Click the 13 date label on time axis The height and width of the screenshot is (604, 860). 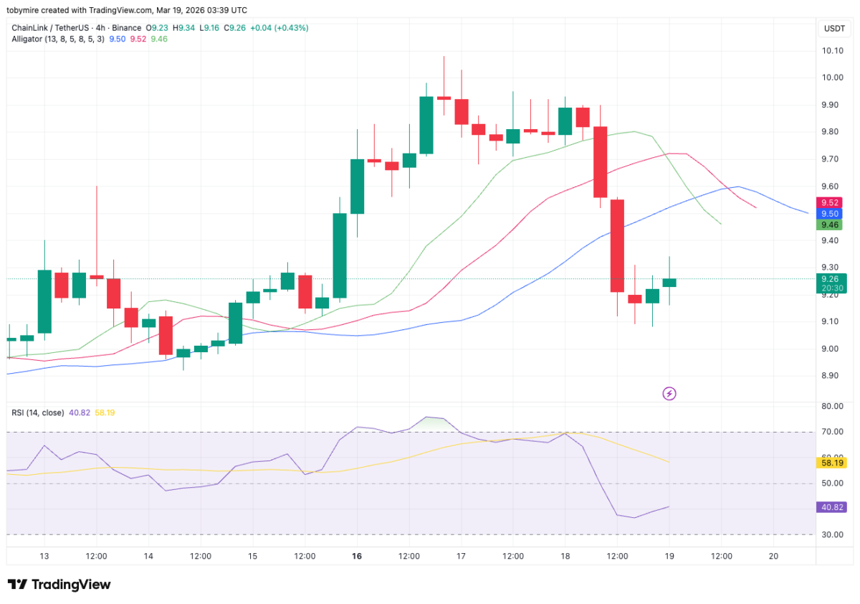tap(44, 556)
